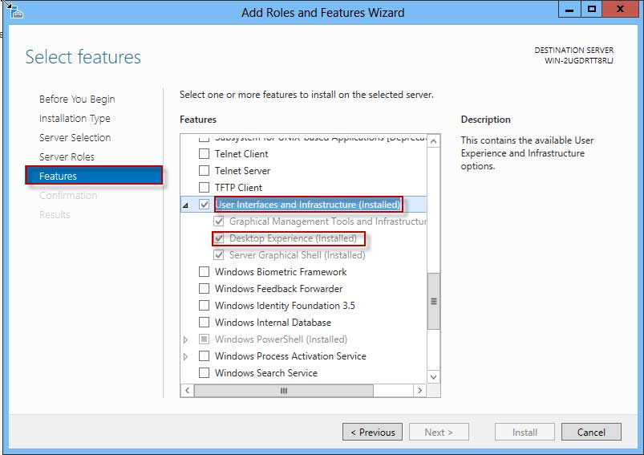Go to the Server Selection step

[x=75, y=137]
